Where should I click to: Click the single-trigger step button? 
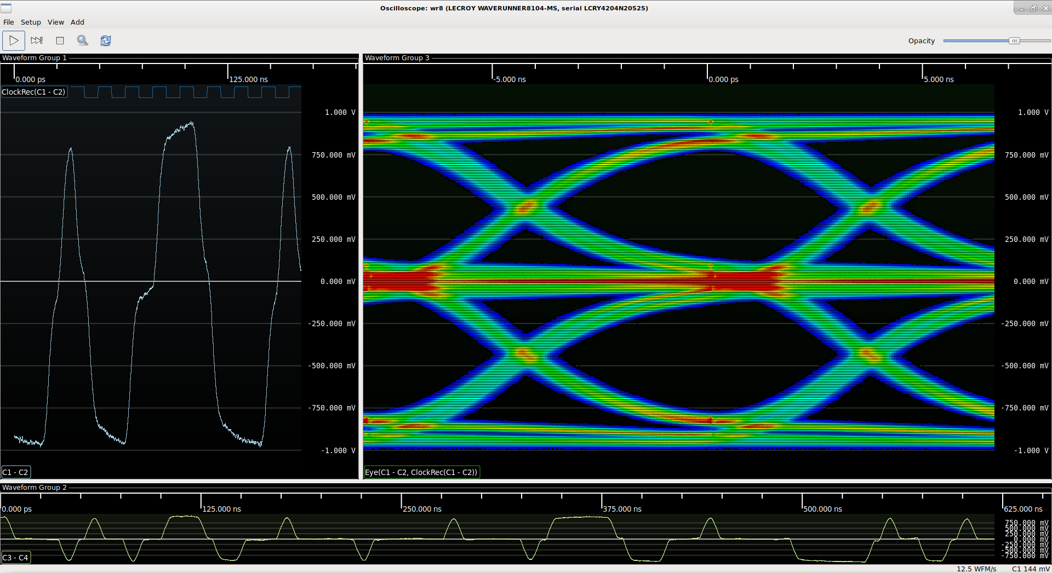click(x=37, y=40)
